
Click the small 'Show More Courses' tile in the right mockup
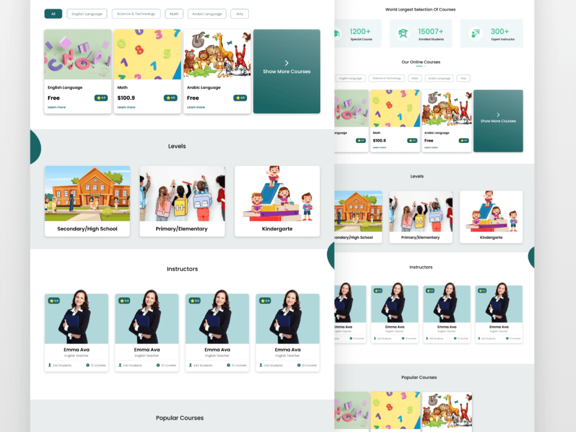(498, 121)
